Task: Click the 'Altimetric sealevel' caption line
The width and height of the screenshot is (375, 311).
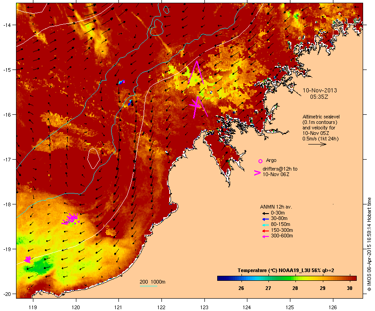Action: pyautogui.click(x=321, y=117)
